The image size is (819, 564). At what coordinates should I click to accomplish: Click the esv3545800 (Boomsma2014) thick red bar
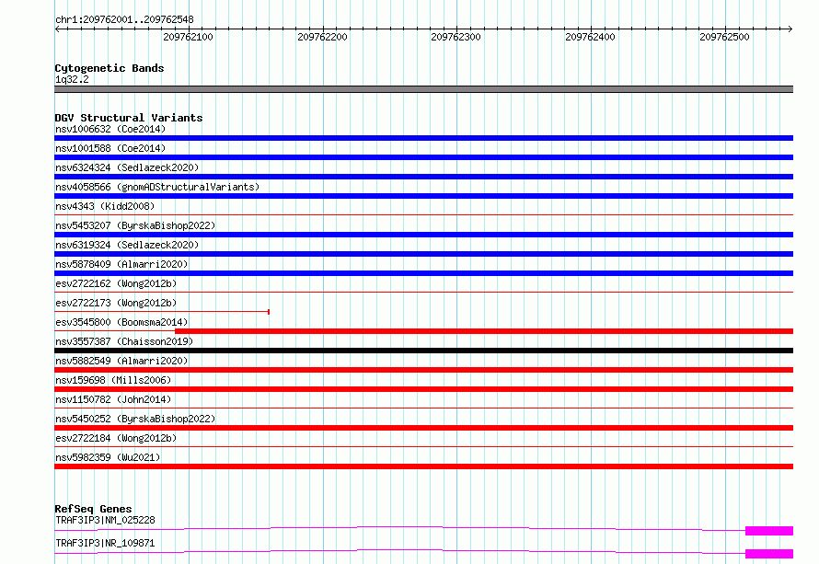pos(484,331)
